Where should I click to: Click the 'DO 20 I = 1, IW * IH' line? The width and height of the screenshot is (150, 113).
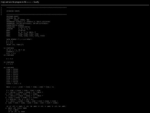(x=16, y=50)
